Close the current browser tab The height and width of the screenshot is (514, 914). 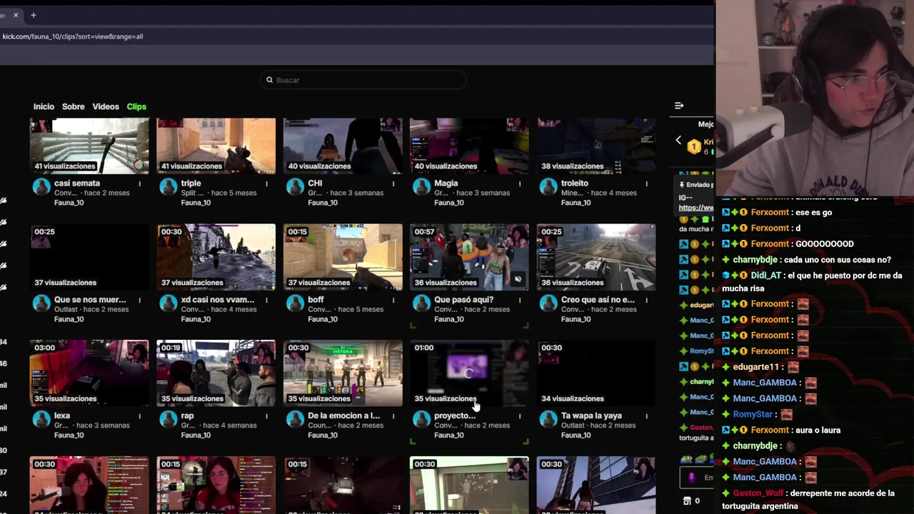click(16, 14)
